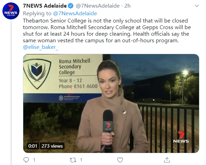The width and height of the screenshot is (206, 165).
Task: Click the 7NEWS watermark in the video
Action: point(181,137)
